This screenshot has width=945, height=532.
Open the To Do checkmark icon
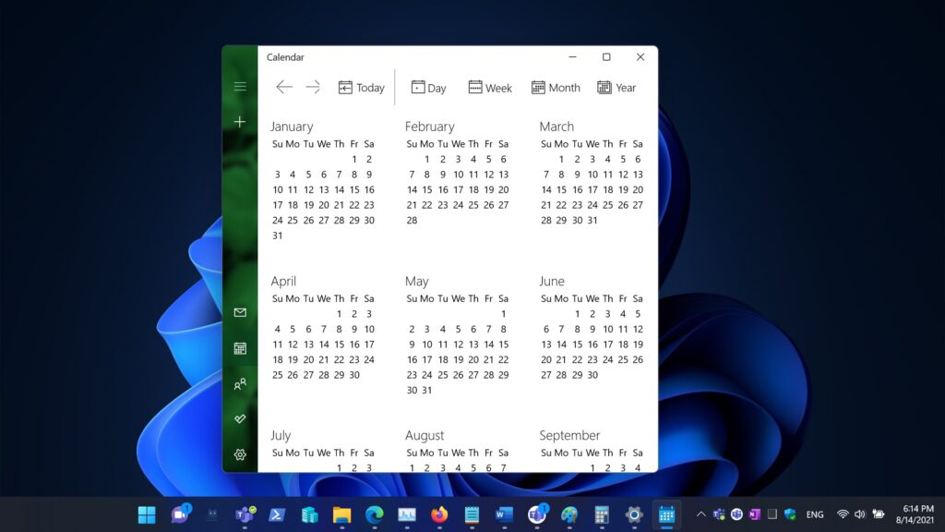coord(240,418)
